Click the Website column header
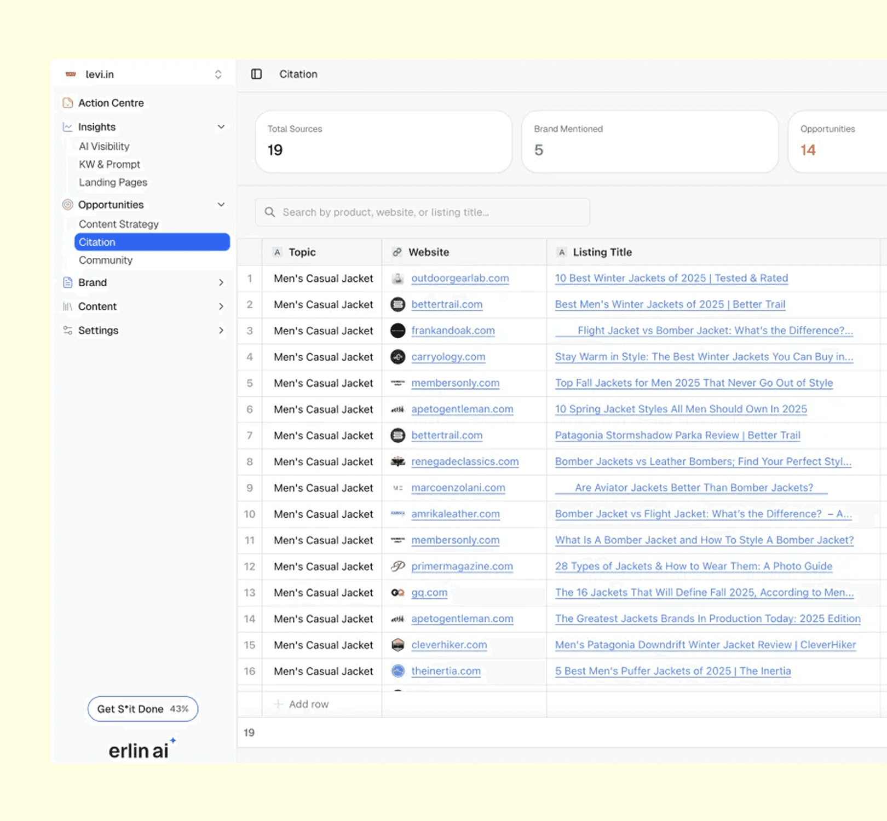 (x=464, y=252)
